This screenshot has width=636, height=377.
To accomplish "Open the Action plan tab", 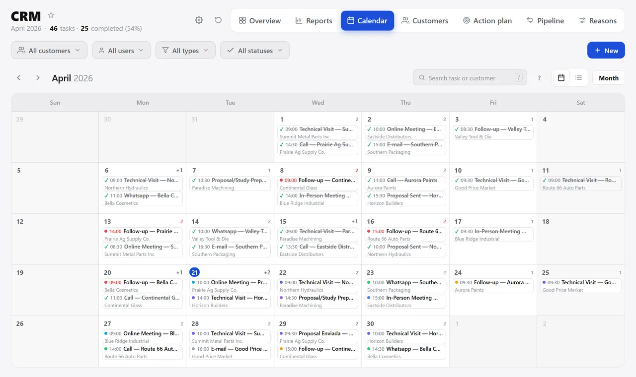I will click(x=487, y=21).
